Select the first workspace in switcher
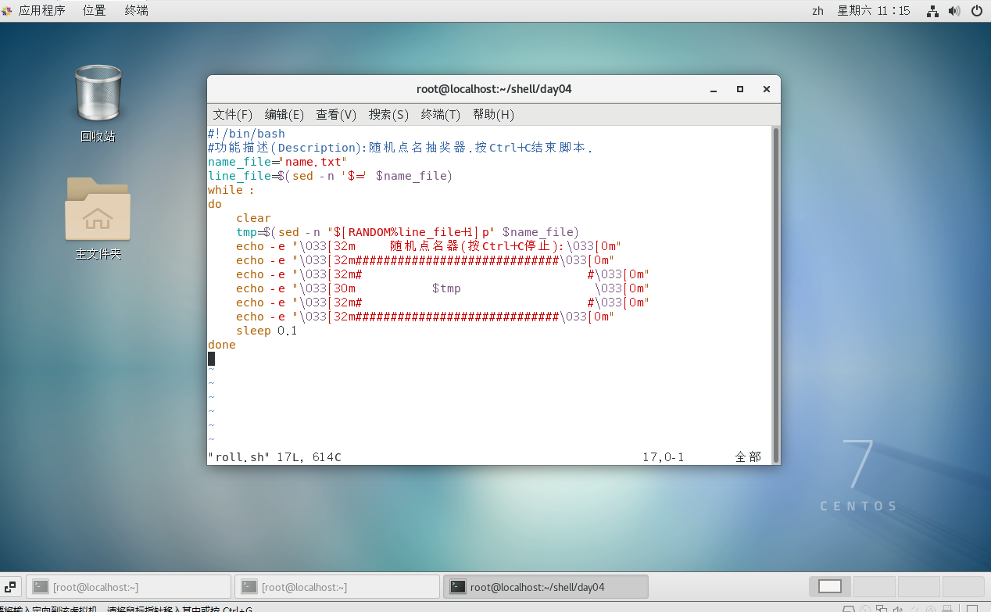The width and height of the screenshot is (991, 612). [829, 586]
